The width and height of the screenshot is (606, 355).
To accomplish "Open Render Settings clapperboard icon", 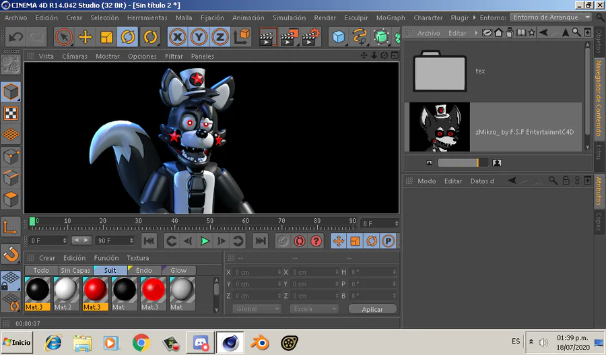I will pyautogui.click(x=311, y=37).
